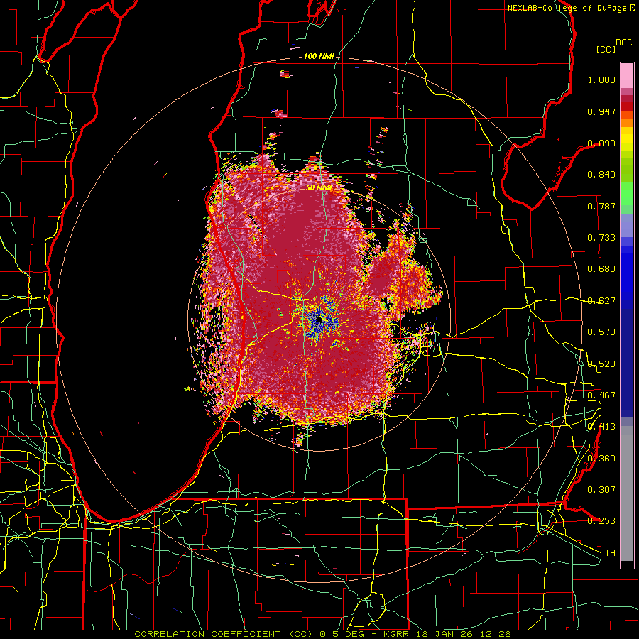Click the 0.733 value on the color scale
This screenshot has width=639, height=639.
[601, 238]
